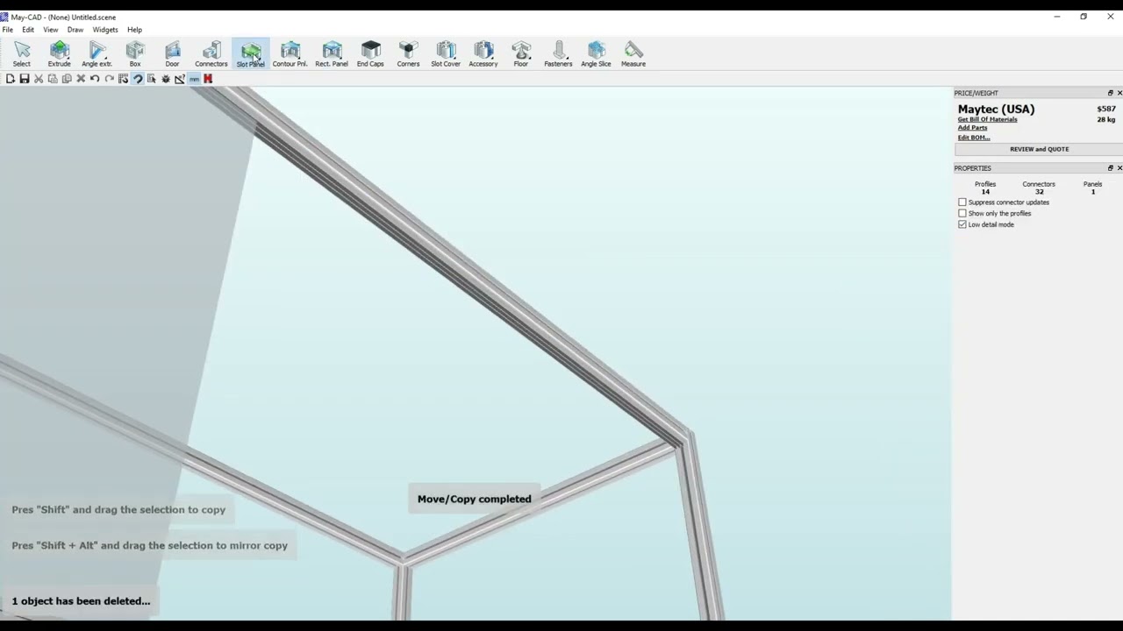Add End Caps from toolbar
Image resolution: width=1123 pixels, height=631 pixels.
click(370, 54)
